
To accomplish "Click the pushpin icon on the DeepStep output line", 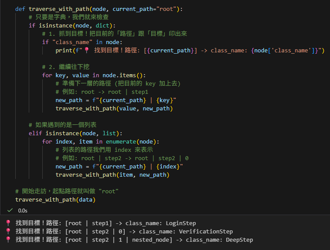I will [8, 240].
